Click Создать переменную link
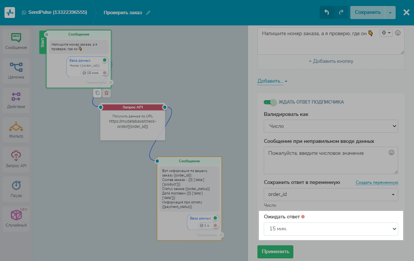Viewport: 414px width, 261px height. click(x=377, y=182)
